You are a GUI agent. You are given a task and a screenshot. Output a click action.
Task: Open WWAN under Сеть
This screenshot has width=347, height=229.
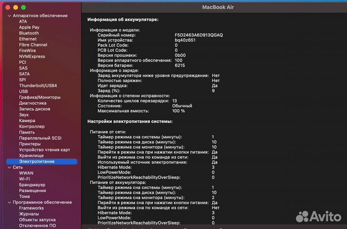pos(26,173)
